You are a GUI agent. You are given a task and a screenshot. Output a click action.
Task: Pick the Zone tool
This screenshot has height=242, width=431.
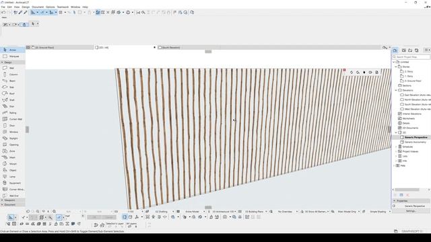(x=13, y=151)
